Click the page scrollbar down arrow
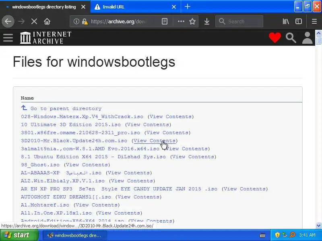322x241 pixels. pyautogui.click(x=318, y=225)
